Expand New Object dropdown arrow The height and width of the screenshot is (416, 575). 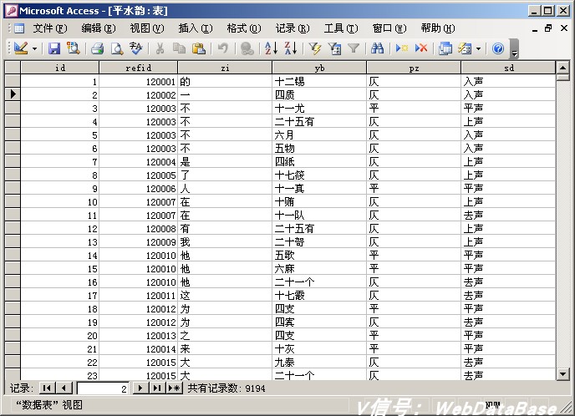(x=479, y=48)
